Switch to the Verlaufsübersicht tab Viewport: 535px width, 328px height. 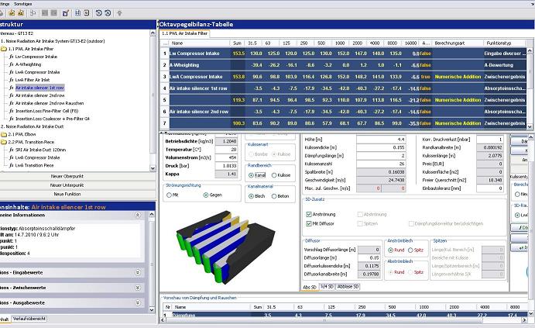[29, 319]
